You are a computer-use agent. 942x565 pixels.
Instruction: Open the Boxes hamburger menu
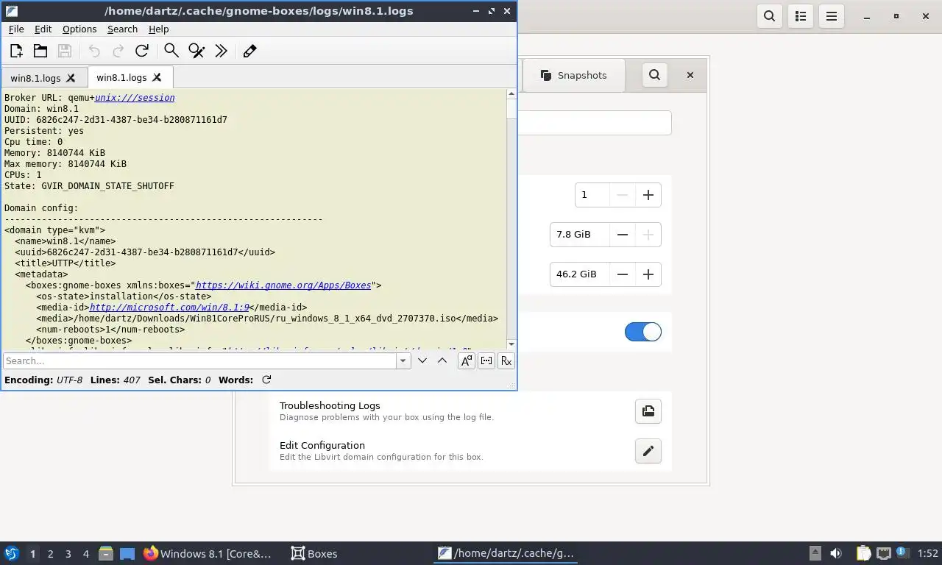click(832, 16)
